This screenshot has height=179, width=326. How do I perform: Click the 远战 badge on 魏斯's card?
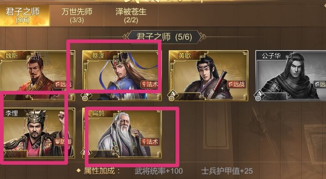pos(63,84)
